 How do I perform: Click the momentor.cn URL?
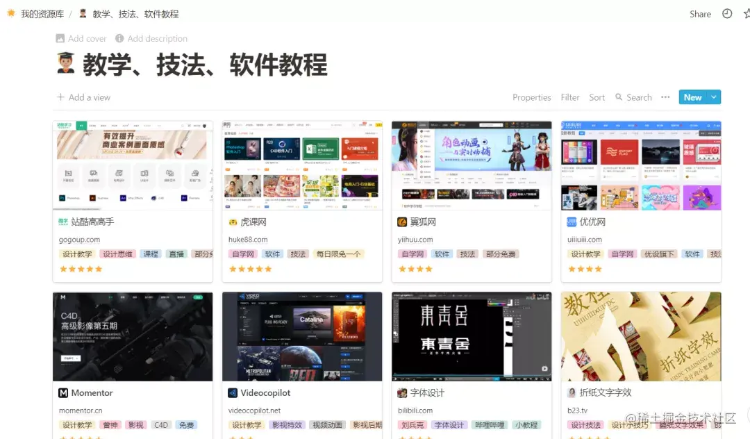[81, 411]
